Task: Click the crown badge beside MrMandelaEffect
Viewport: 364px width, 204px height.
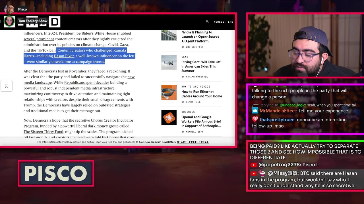Action: [x=255, y=111]
